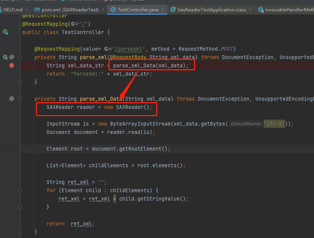Screen dimensions: 314x238
Task: Remove the red breakpoint on xml_data_str line
Action: coord(12,65)
